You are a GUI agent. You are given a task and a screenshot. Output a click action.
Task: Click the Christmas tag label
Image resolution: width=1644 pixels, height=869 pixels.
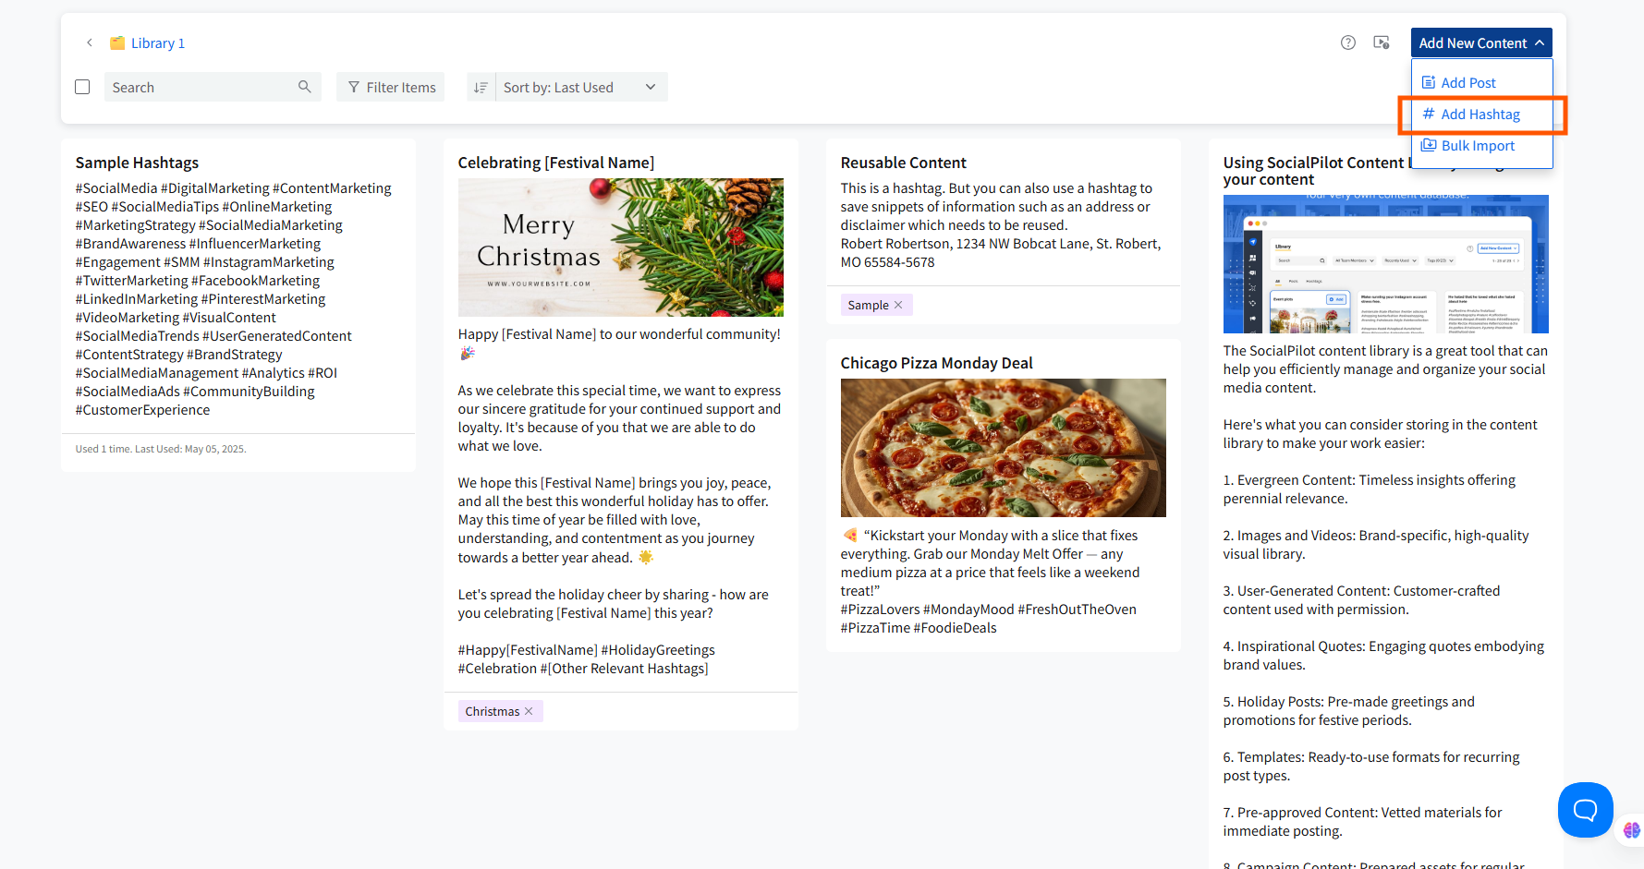[x=493, y=711]
